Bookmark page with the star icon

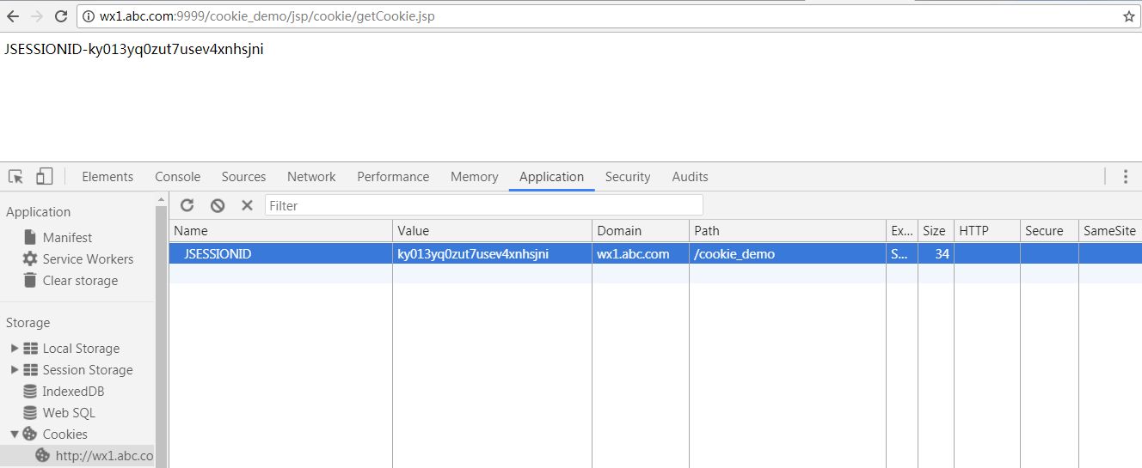point(1128,16)
